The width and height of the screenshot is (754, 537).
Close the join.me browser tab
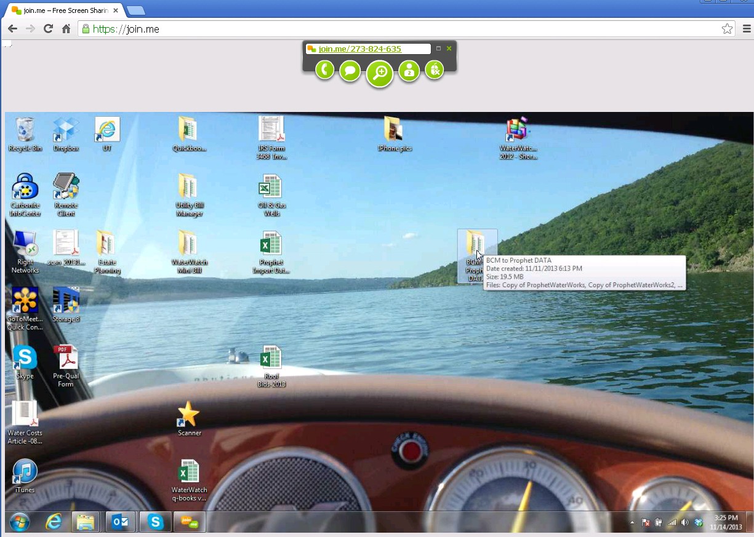[x=116, y=10]
